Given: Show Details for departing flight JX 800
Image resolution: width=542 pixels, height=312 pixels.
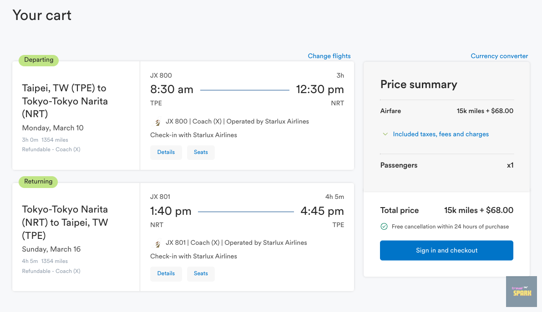Looking at the screenshot, I should coord(166,153).
